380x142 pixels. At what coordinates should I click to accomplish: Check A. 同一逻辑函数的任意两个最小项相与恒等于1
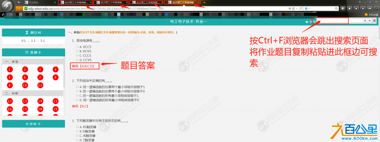(77, 87)
